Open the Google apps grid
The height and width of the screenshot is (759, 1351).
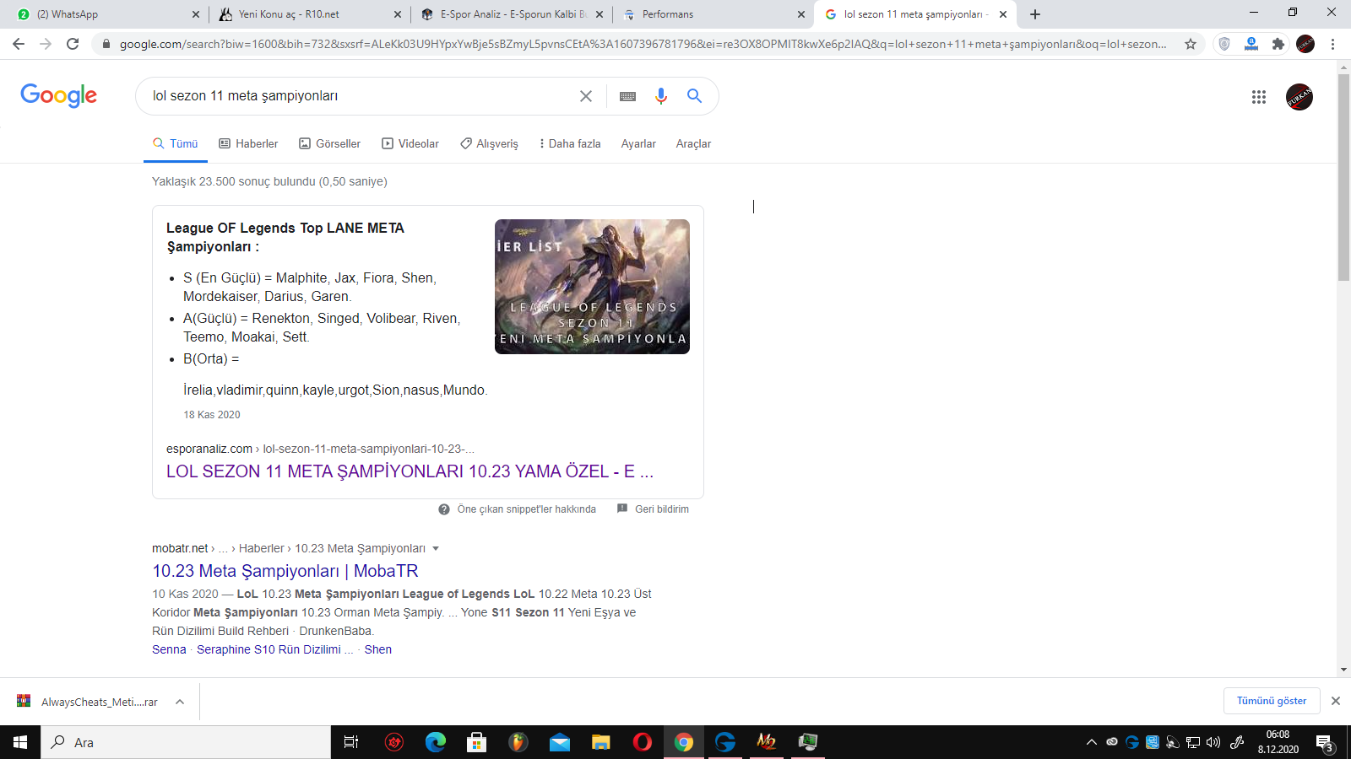1259,97
